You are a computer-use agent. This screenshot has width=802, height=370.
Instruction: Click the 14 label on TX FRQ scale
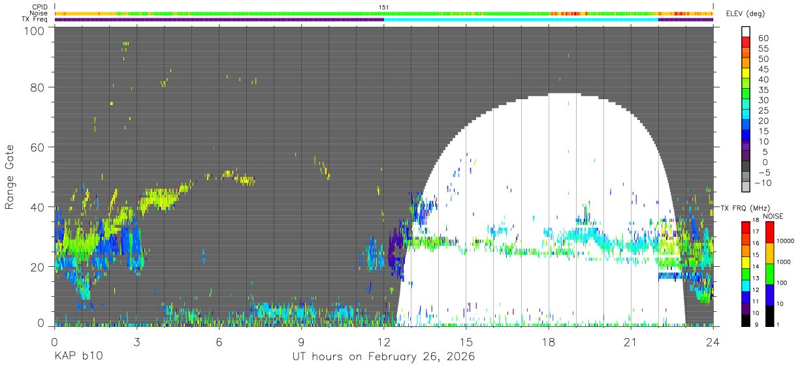click(756, 267)
